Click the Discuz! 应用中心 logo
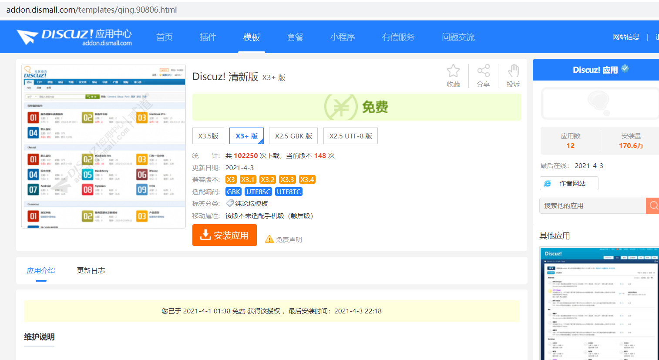The image size is (659, 360). 74,37
